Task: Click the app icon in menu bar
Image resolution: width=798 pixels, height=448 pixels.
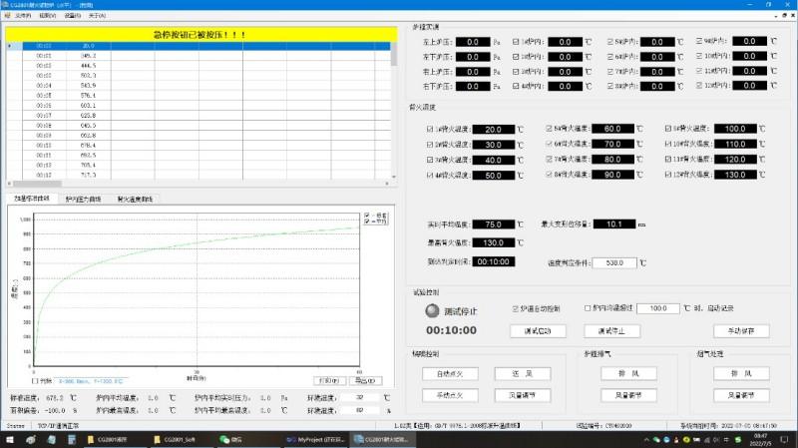Action: tap(7, 16)
